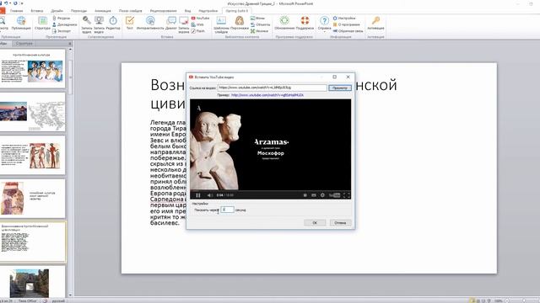540x303 pixels.
Task: Open the Объекты library item
Action: coord(261,24)
